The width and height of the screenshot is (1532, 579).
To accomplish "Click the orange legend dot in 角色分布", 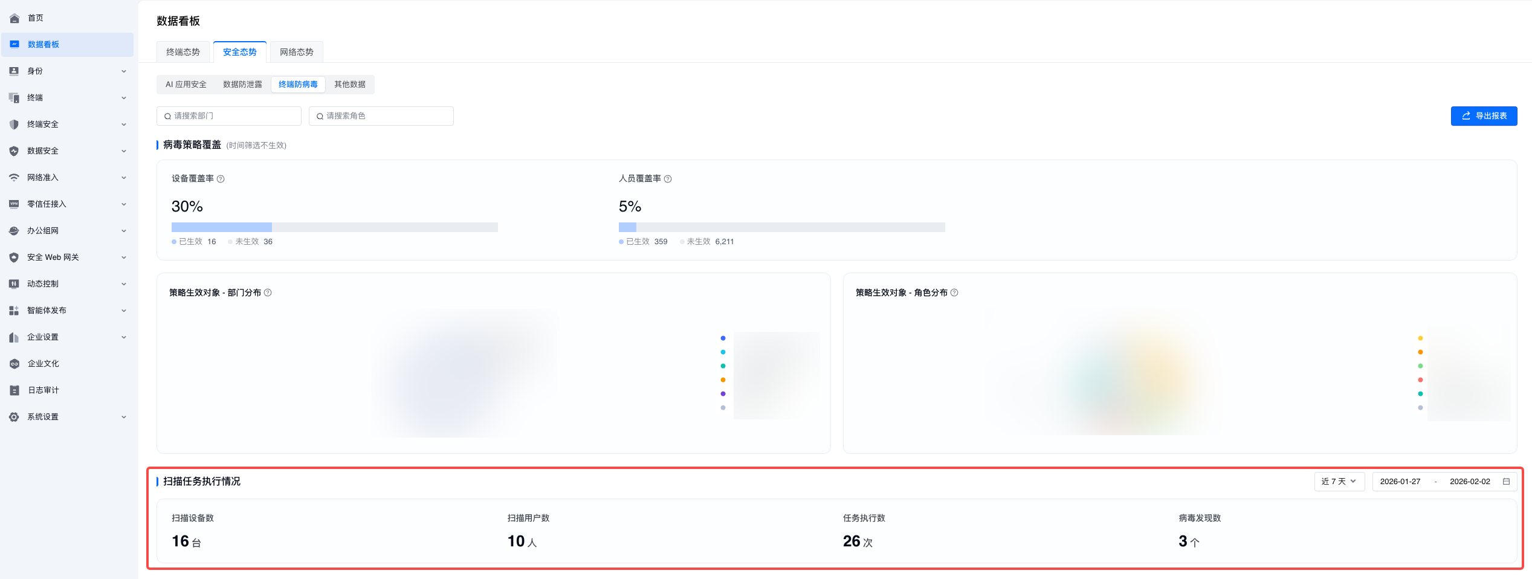I will [1420, 352].
